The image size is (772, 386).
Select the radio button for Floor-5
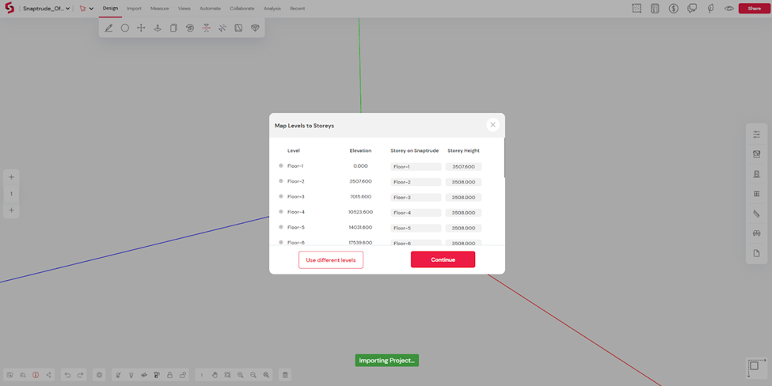281,227
